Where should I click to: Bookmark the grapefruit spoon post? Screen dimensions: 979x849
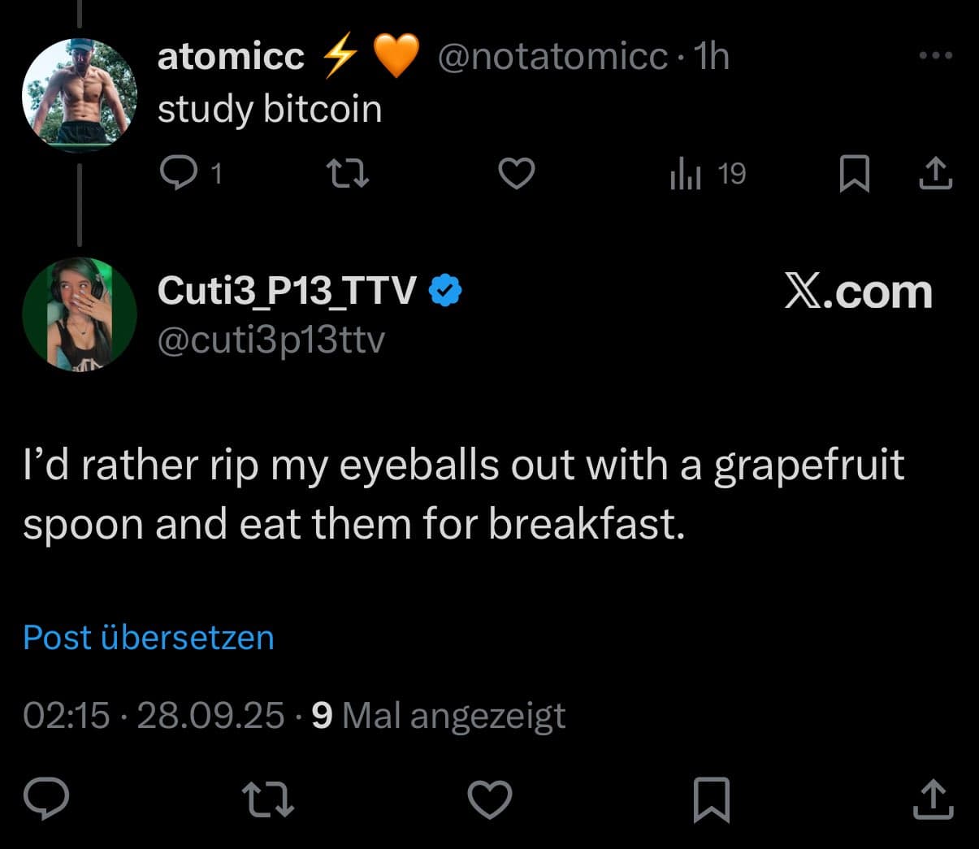[712, 799]
